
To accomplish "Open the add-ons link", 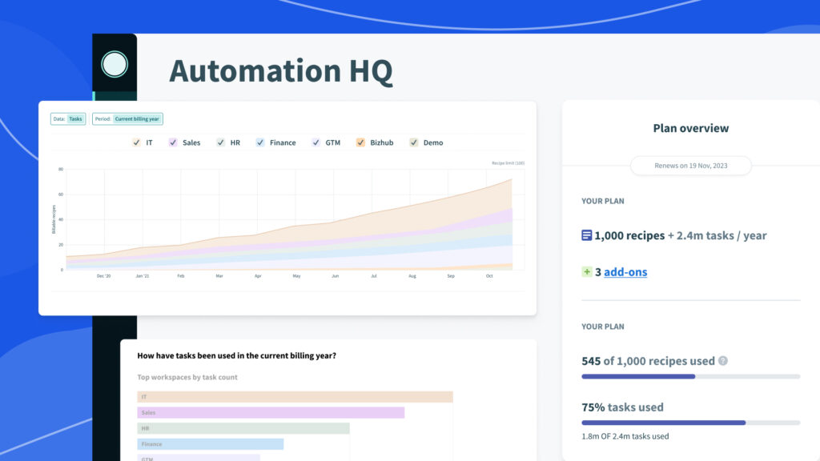I will (625, 272).
